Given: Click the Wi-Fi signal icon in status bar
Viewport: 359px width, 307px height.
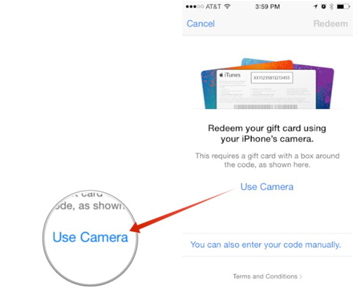Looking at the screenshot, I should (x=227, y=6).
